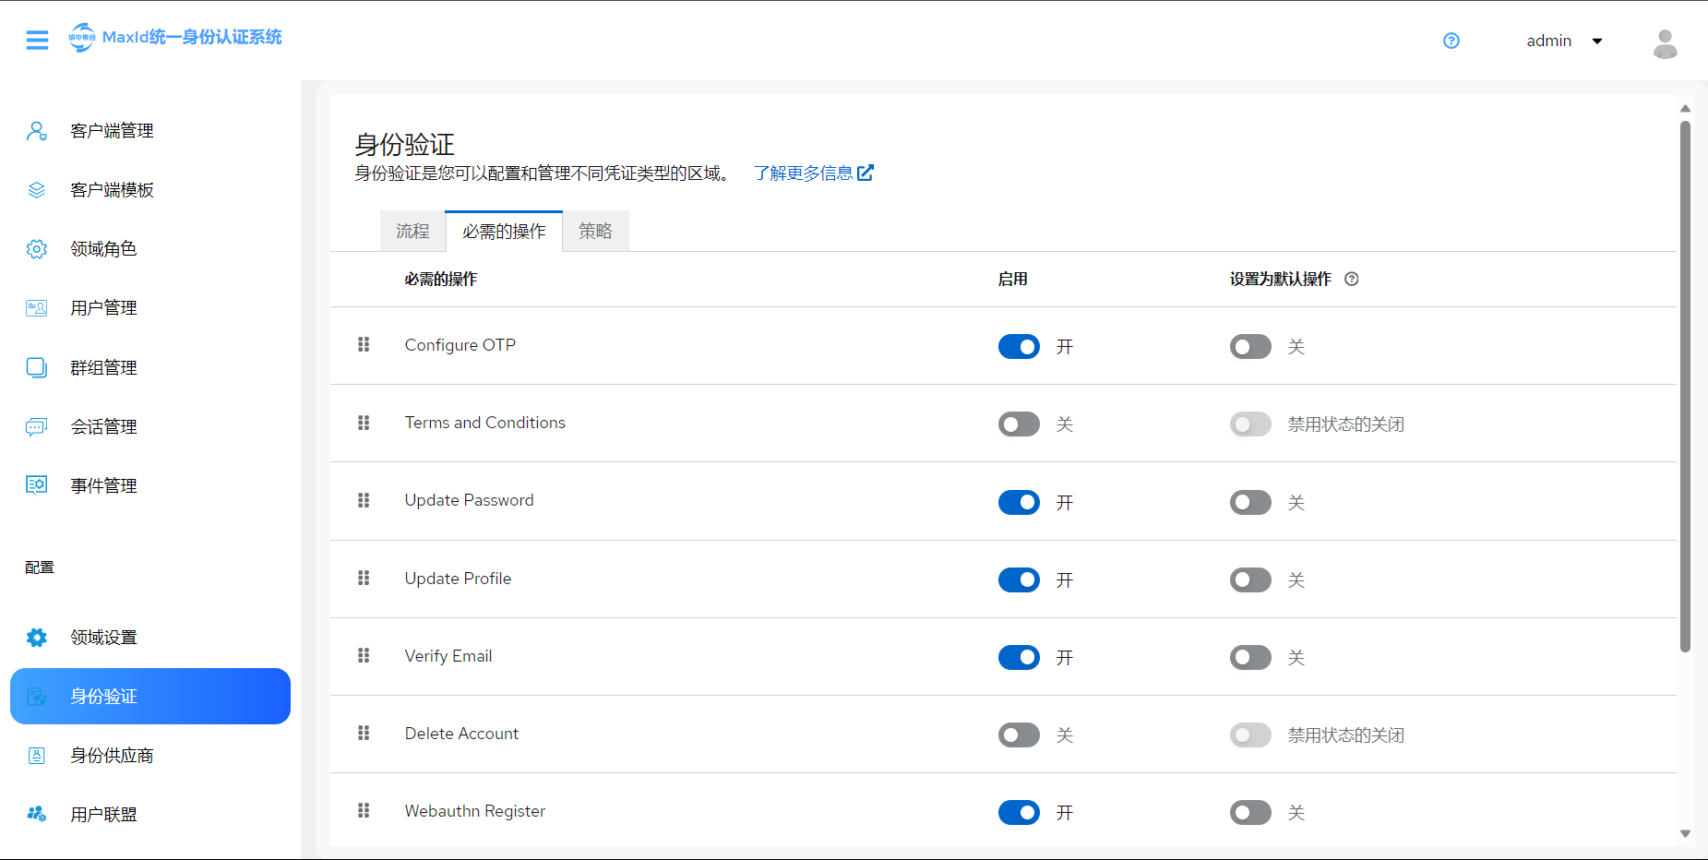Click drag handle for Verify Email

point(364,655)
